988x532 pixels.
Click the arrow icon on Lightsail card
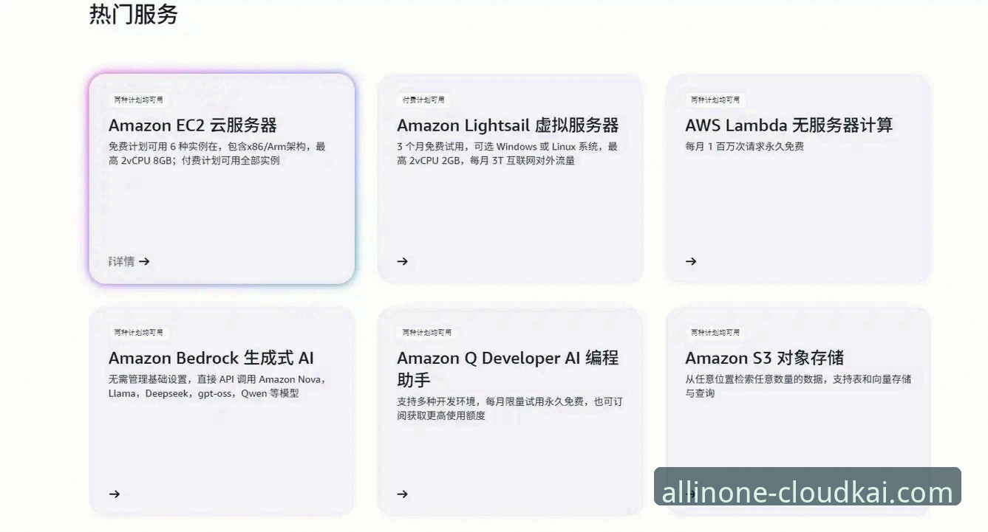[x=403, y=261]
